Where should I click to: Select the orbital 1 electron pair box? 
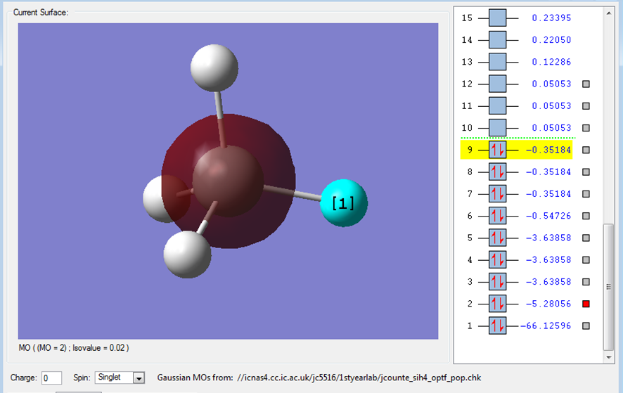coord(497,326)
